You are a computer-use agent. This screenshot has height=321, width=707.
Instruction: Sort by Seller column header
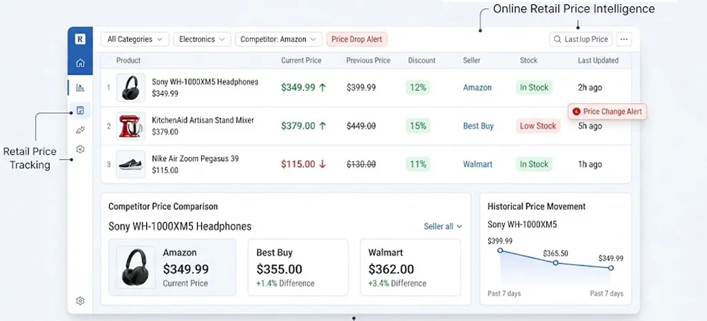(x=471, y=61)
